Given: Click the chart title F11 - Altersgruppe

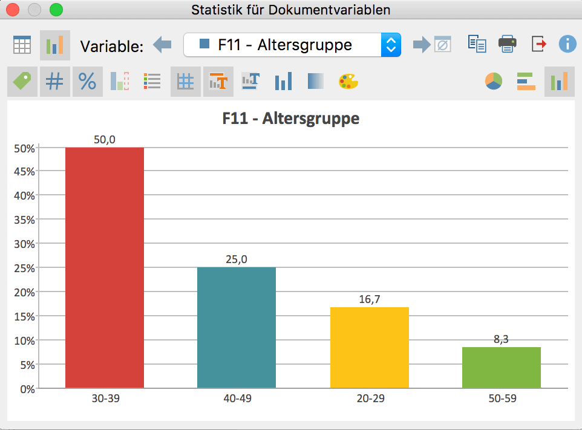Looking at the screenshot, I should click(x=290, y=119).
